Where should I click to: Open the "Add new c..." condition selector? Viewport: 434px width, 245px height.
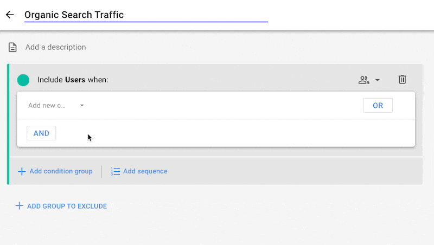(47, 106)
